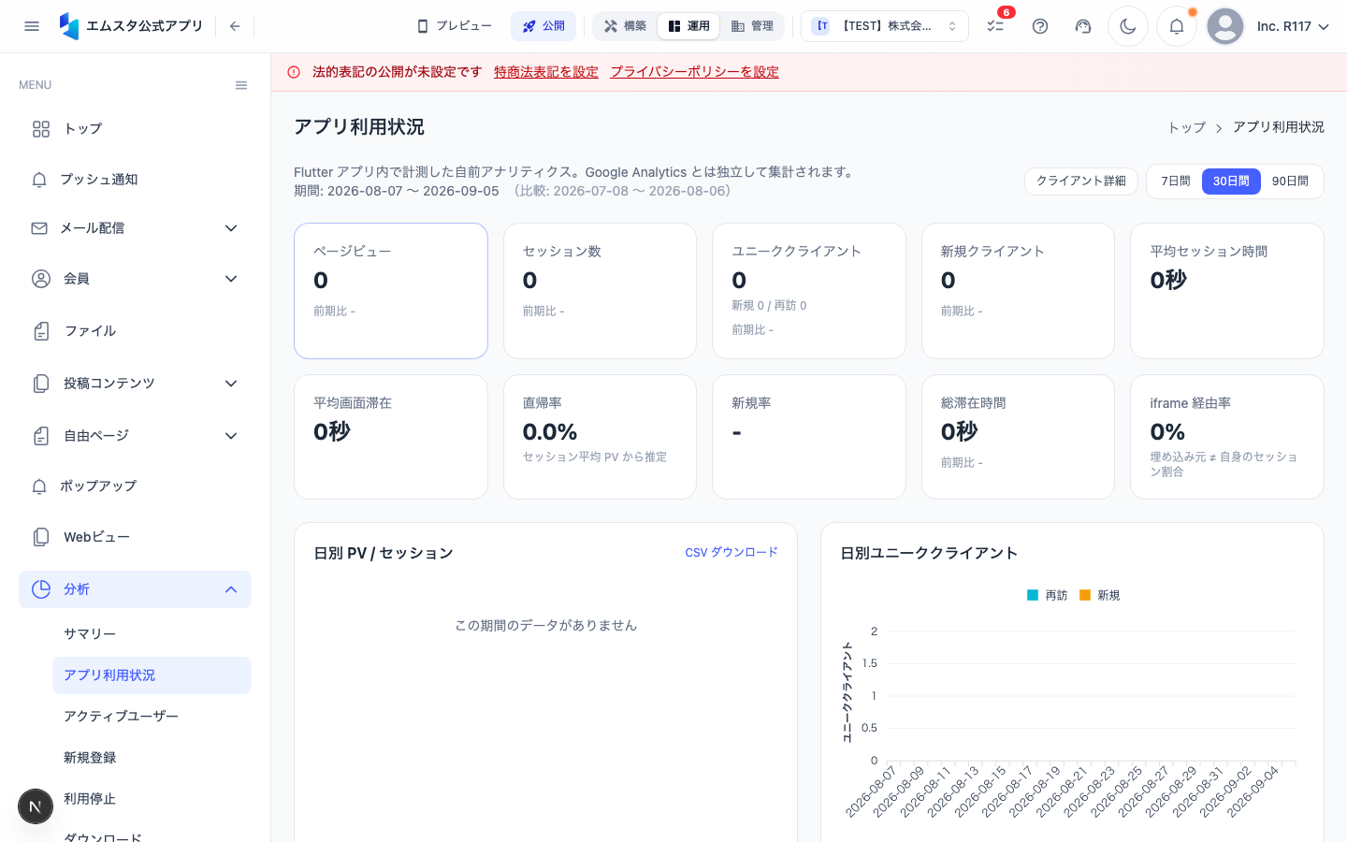This screenshot has height=842, width=1347.
Task: Open the hamburger menu at top left
Action: coord(32,26)
